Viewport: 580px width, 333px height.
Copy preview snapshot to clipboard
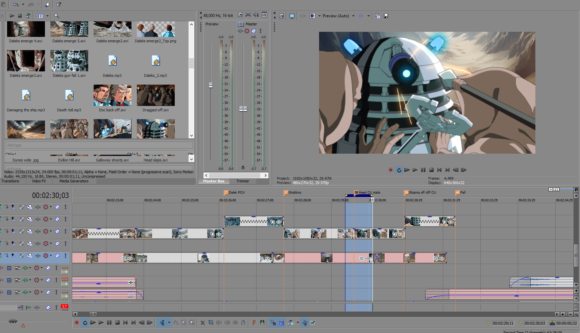tap(378, 16)
